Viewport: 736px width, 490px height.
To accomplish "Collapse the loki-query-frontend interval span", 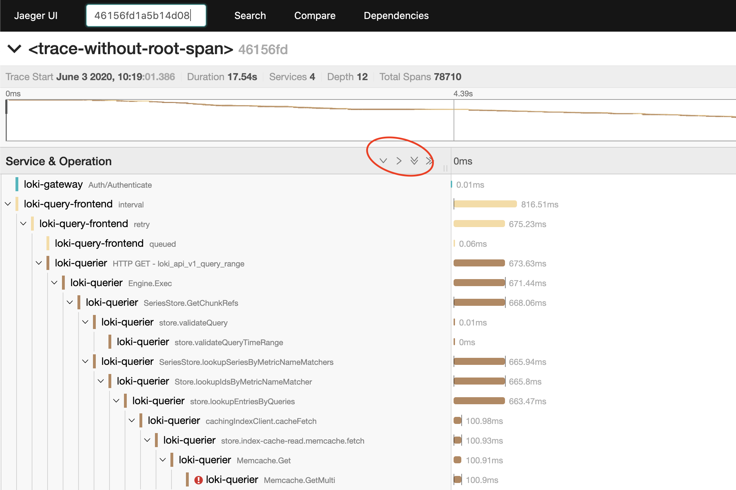I will 8,204.
